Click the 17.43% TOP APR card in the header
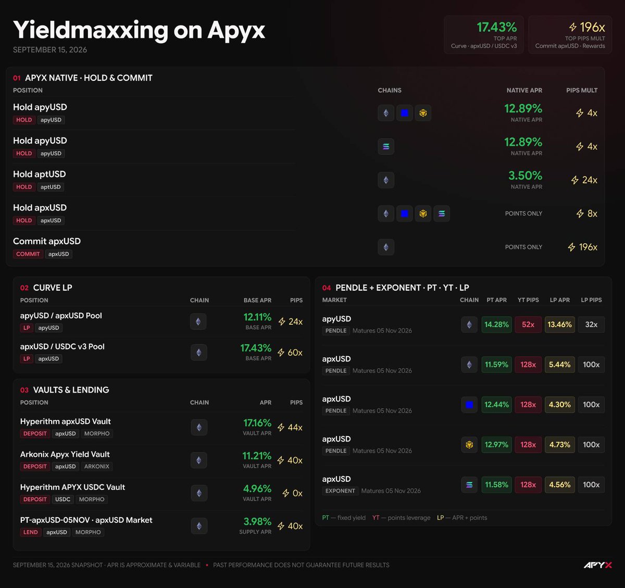625x588 pixels. point(484,34)
